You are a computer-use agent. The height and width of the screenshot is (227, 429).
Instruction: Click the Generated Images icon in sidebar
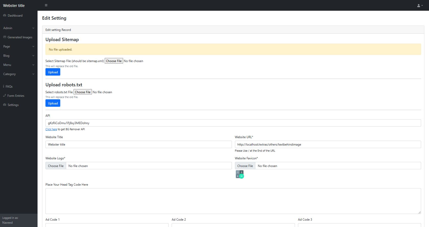[5, 37]
